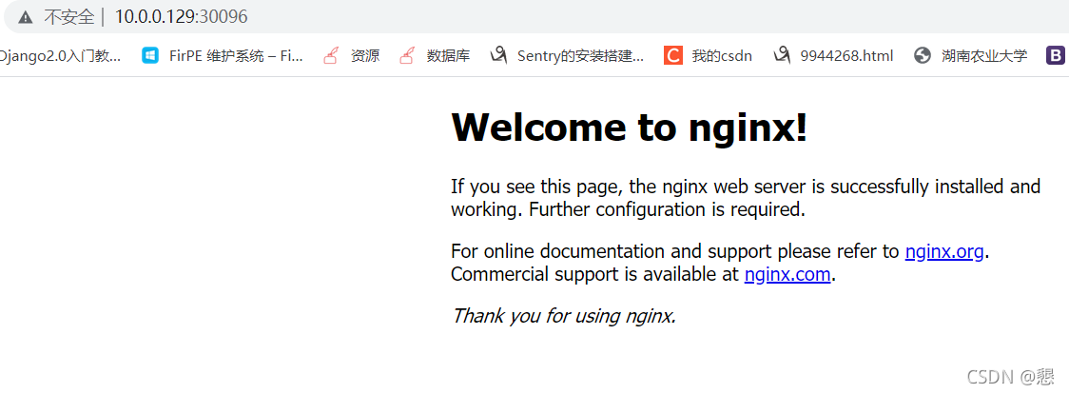The width and height of the screenshot is (1069, 394).
Task: Click the 9944268.html bookmark favicon
Action: 781,55
